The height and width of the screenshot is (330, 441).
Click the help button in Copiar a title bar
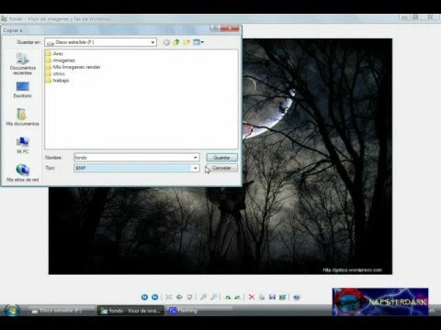tap(214, 28)
